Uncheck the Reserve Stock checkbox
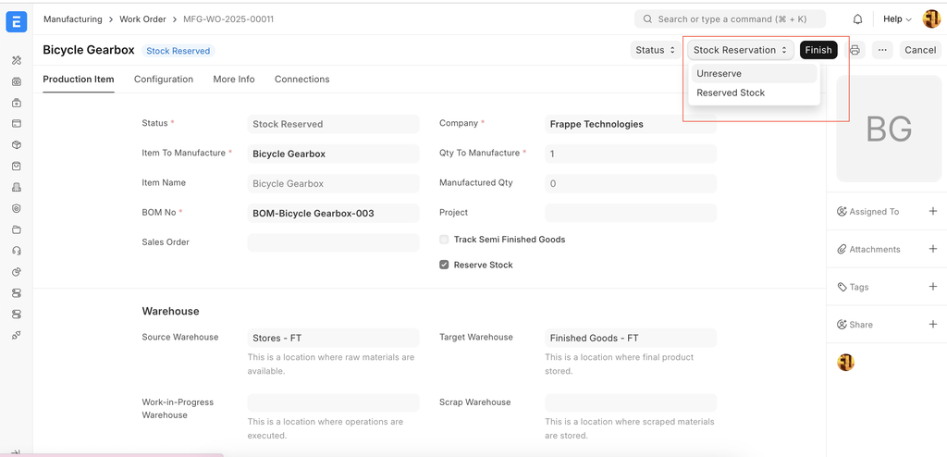947x457 pixels. coord(444,265)
